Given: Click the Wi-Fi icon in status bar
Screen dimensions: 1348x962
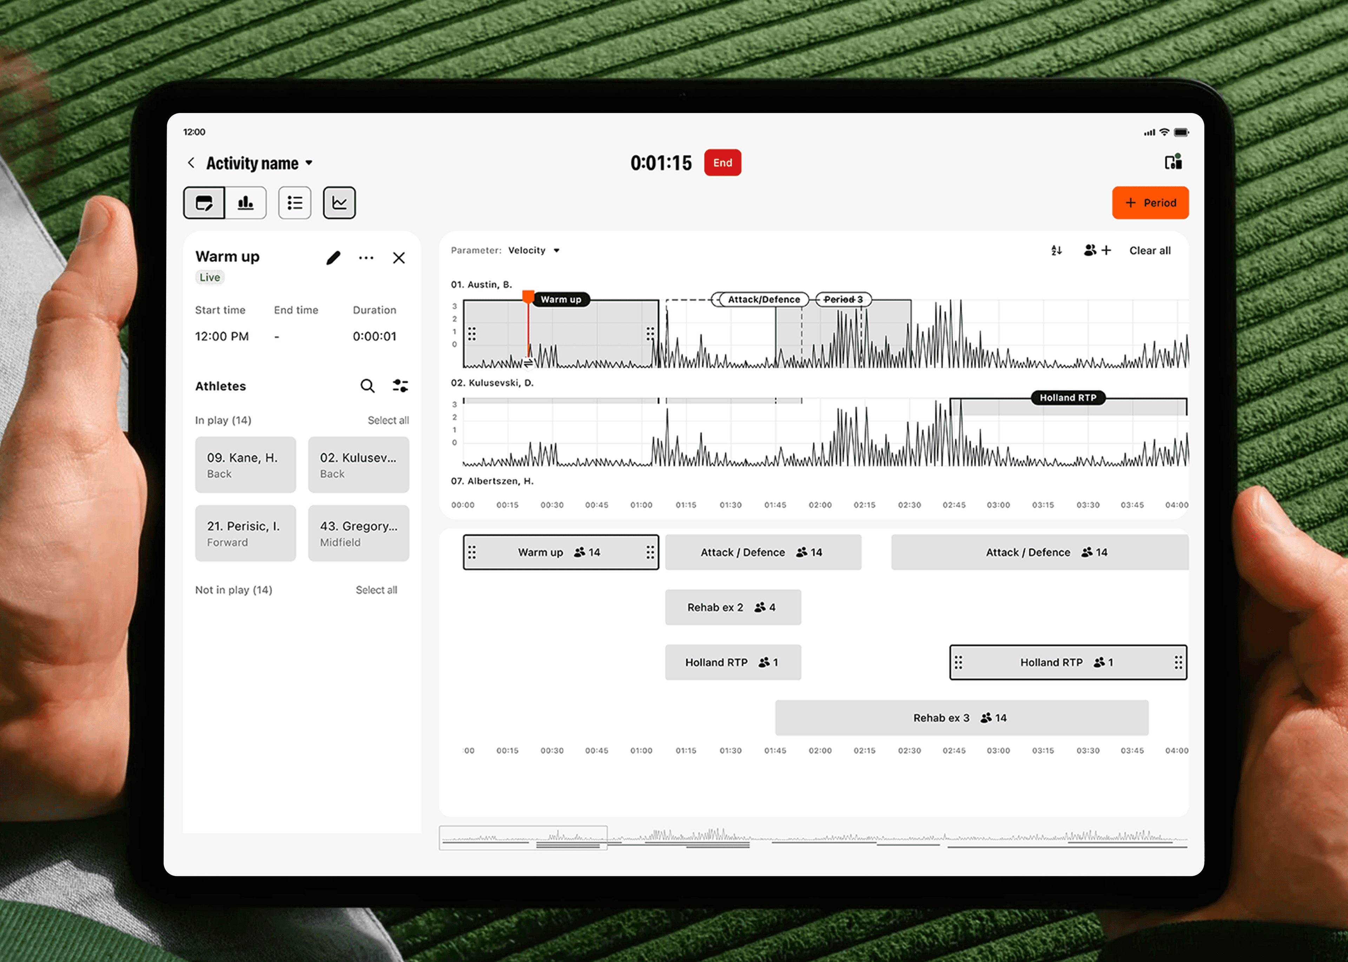Looking at the screenshot, I should (1164, 132).
